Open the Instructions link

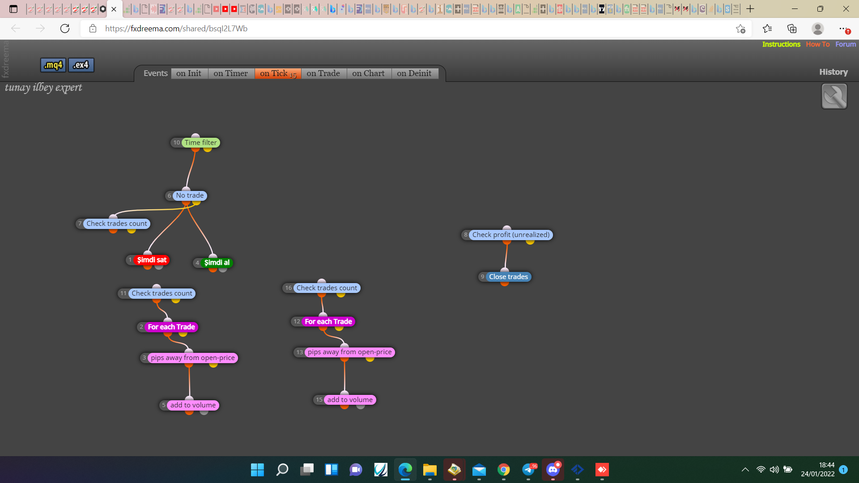tap(781, 44)
